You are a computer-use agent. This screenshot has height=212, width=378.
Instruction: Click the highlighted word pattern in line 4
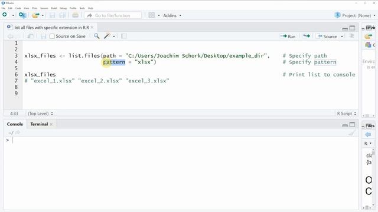(114, 62)
